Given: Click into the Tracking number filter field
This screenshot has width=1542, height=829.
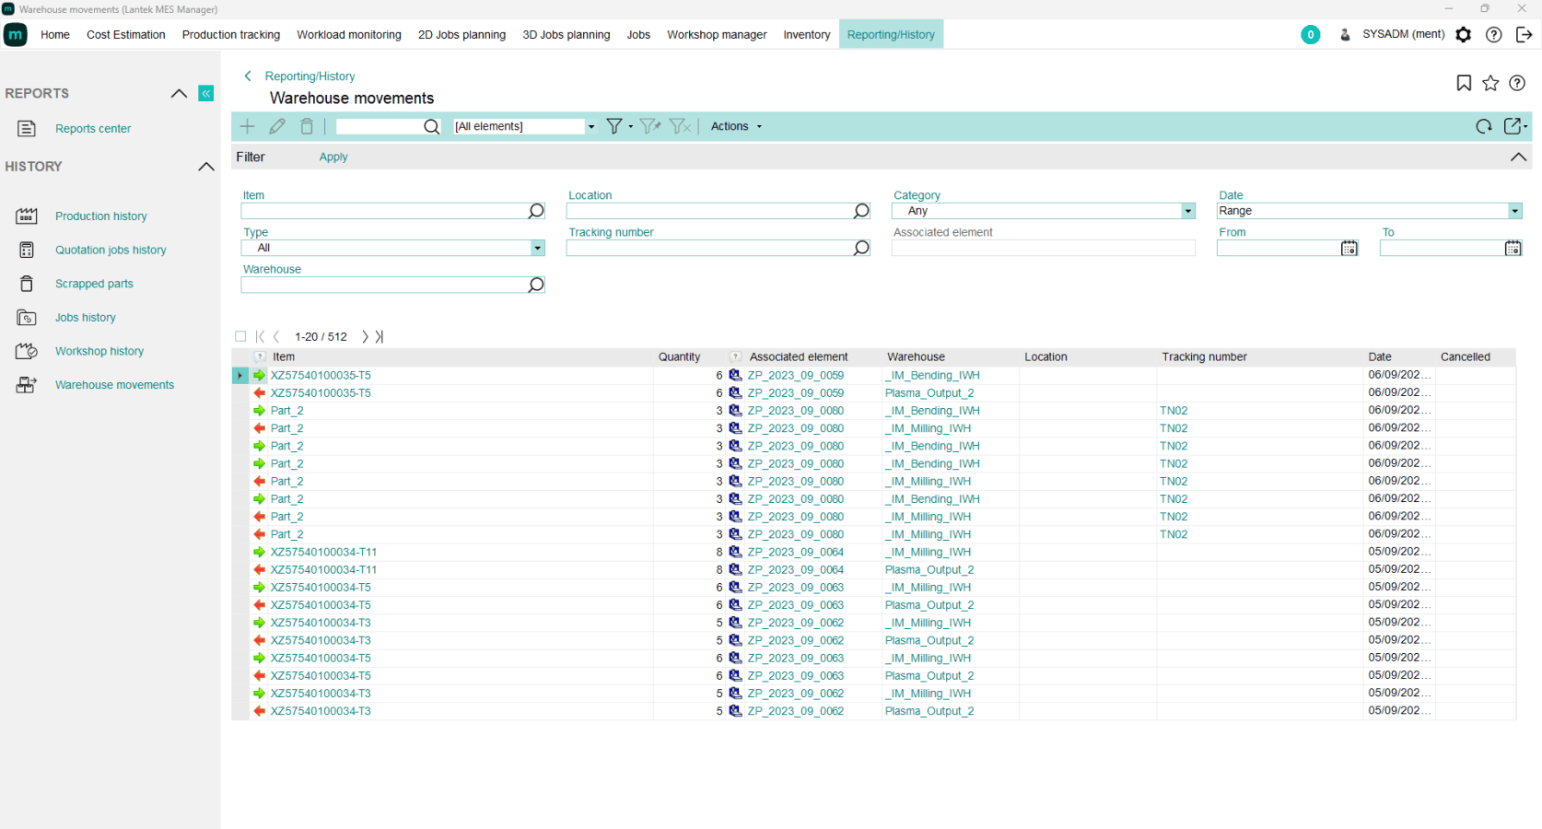Looking at the screenshot, I should pos(709,248).
